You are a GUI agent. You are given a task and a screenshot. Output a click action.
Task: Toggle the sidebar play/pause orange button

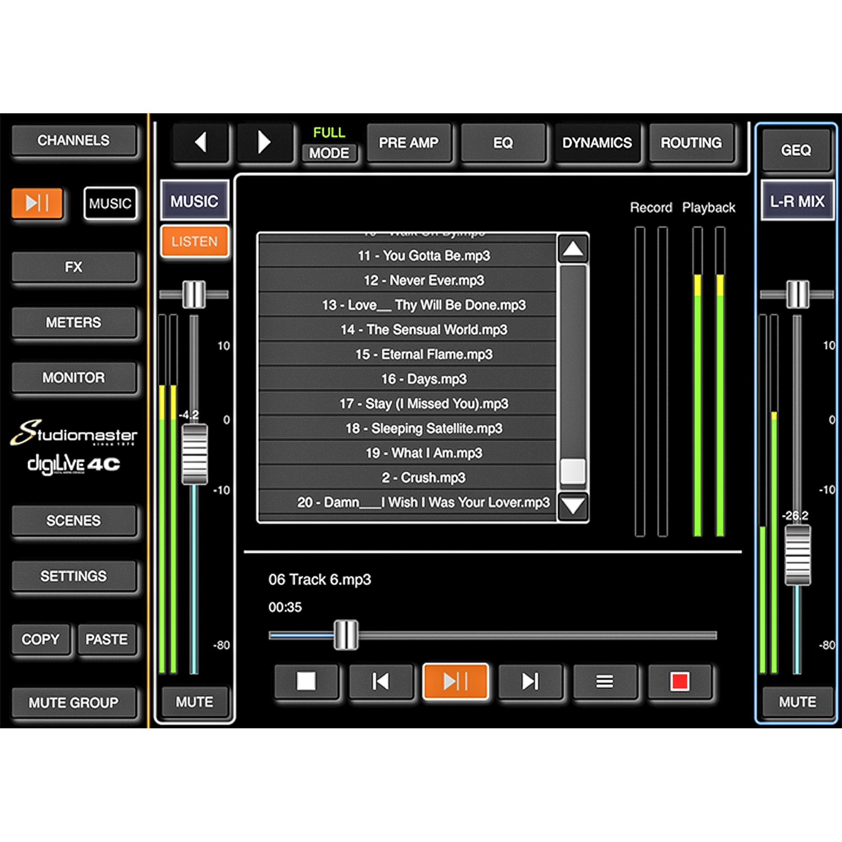coord(37,203)
